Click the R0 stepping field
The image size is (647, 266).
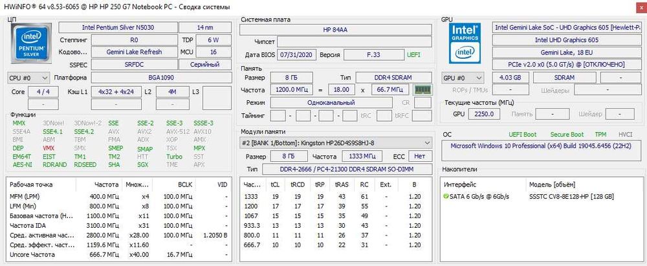point(134,40)
